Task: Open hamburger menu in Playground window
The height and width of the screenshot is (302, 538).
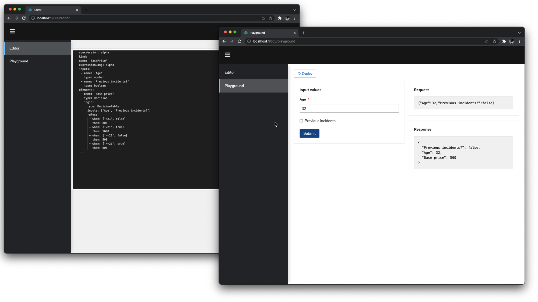Action: click(227, 55)
